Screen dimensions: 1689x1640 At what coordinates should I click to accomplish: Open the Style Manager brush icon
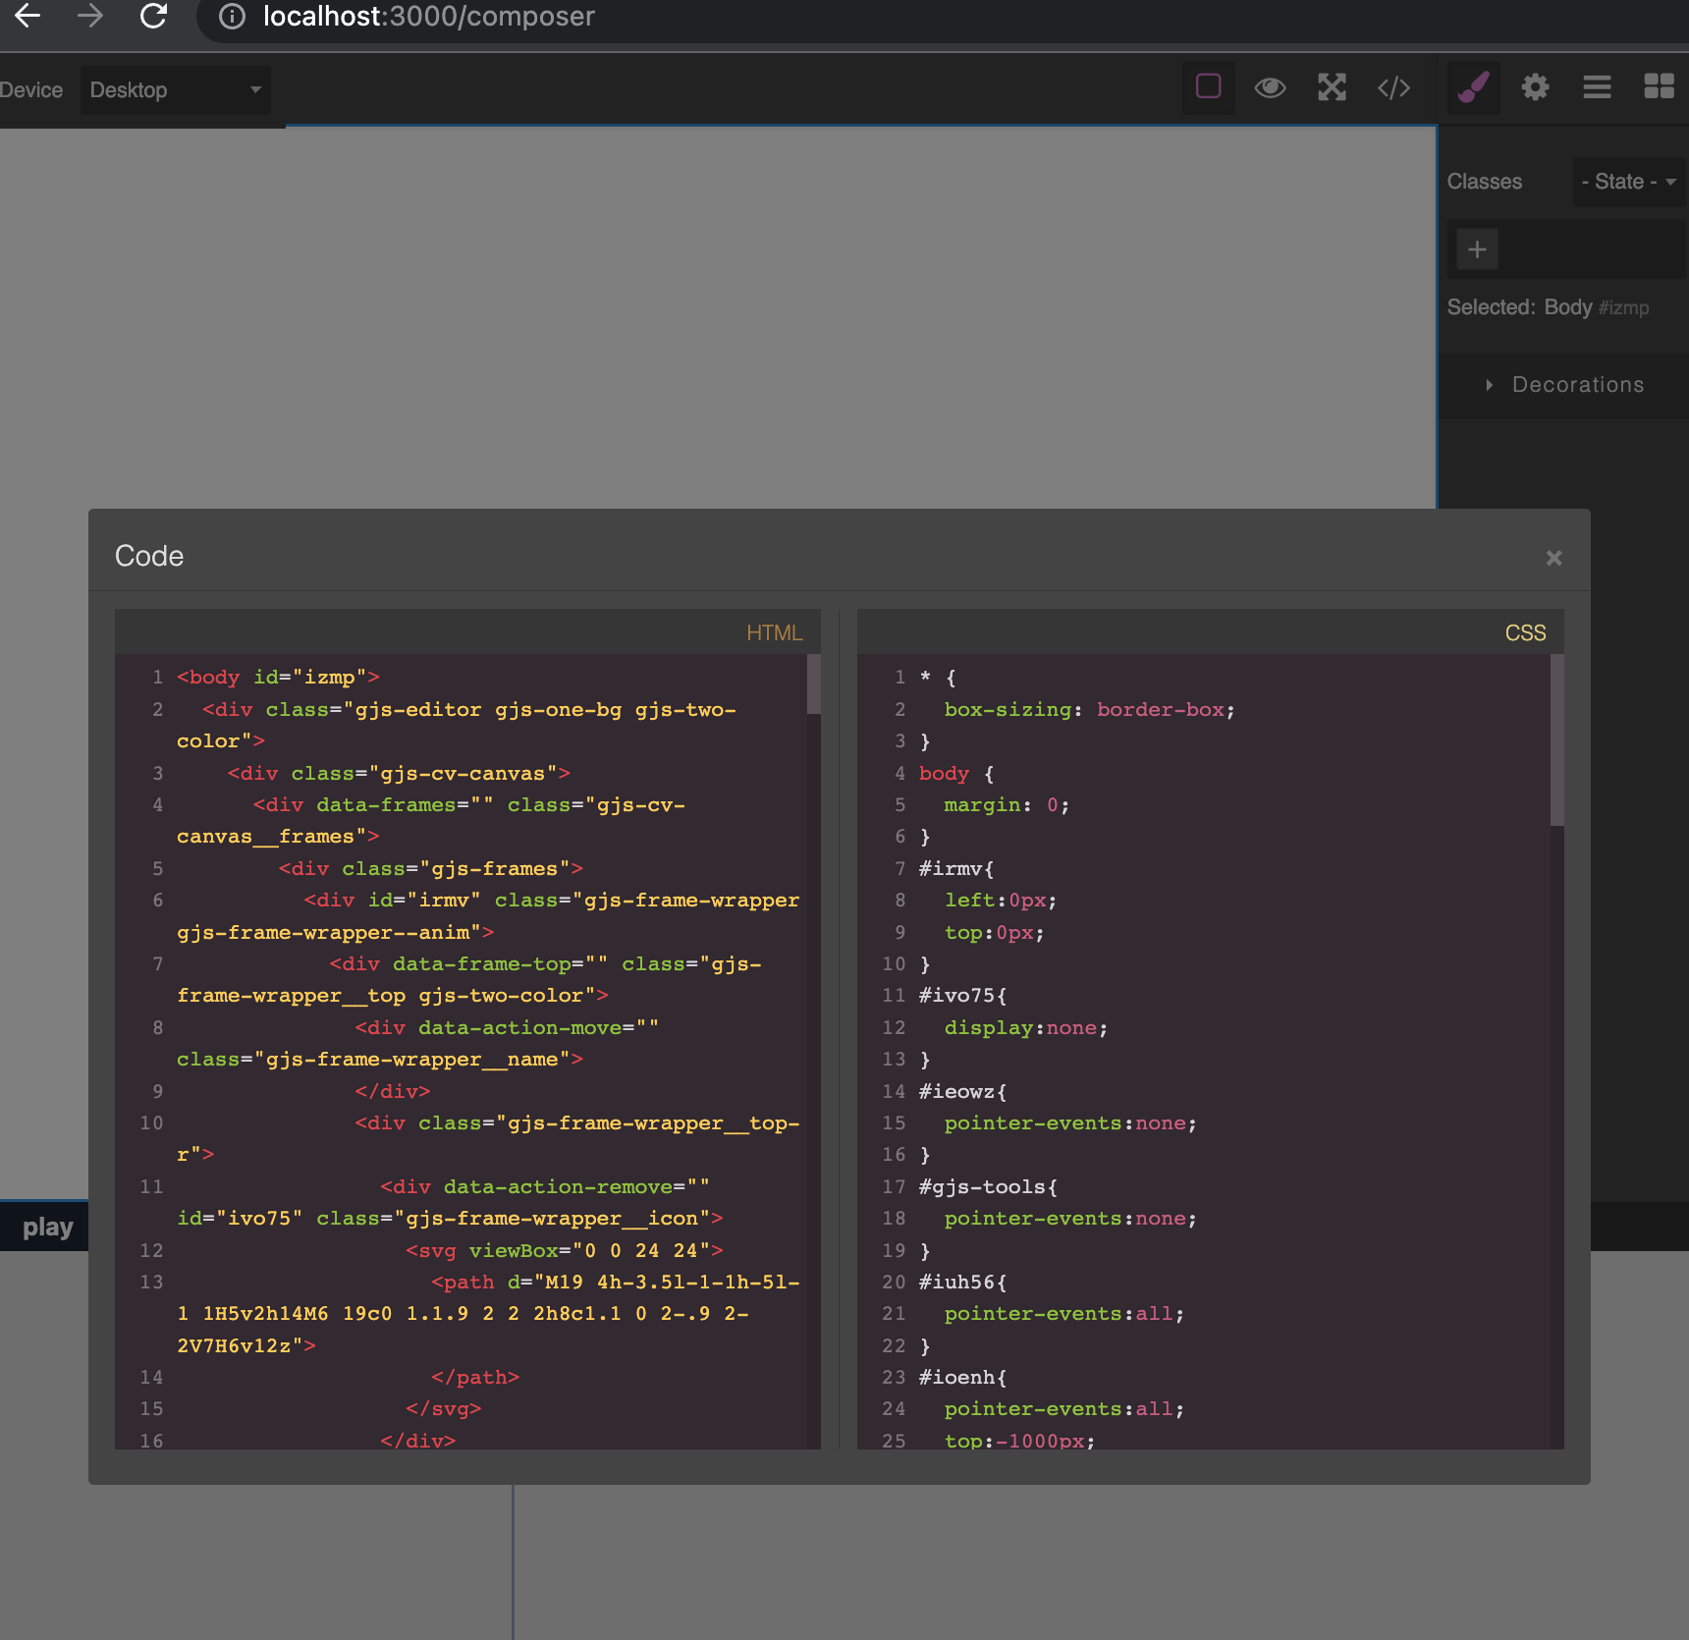[1473, 87]
